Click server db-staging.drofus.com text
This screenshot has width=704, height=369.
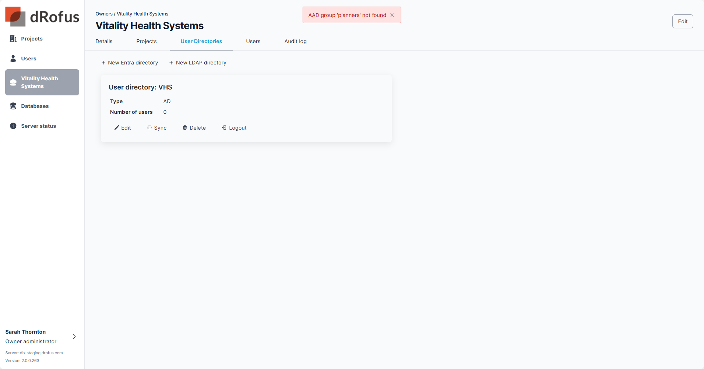click(x=34, y=353)
